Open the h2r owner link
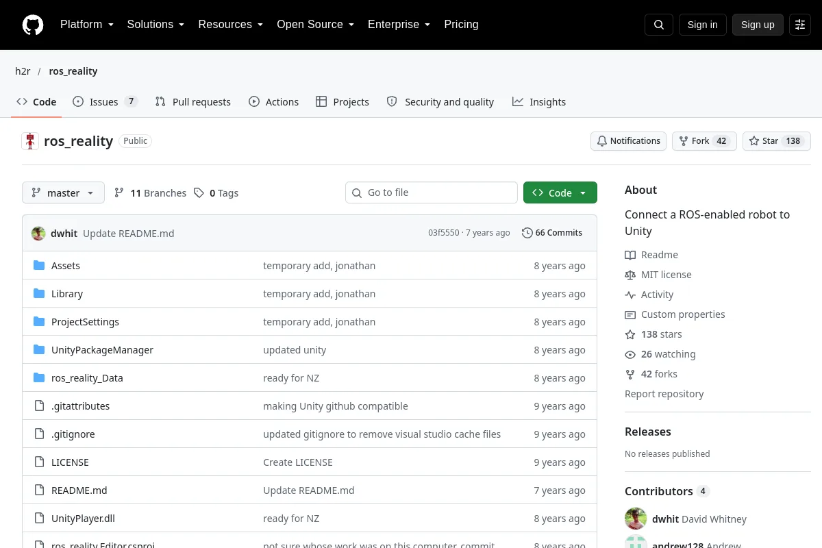Viewport: 822px width, 548px height. (23, 71)
